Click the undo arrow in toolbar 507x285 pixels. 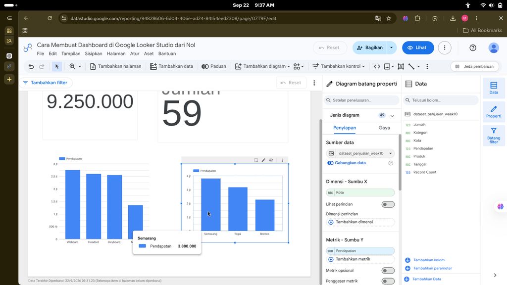tap(31, 66)
